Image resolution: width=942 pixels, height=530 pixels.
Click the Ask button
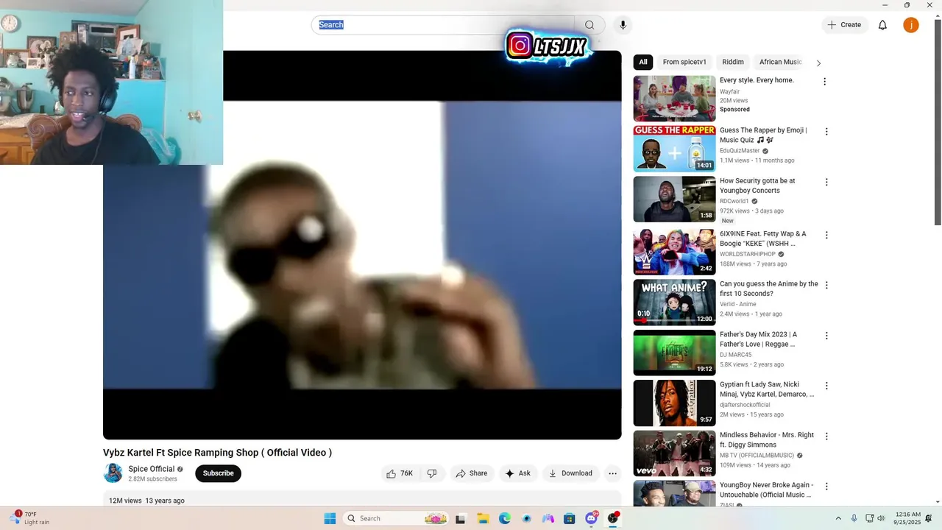click(518, 473)
